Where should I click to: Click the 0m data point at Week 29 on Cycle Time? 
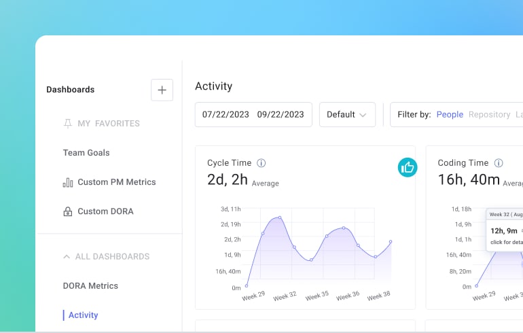[247, 285]
